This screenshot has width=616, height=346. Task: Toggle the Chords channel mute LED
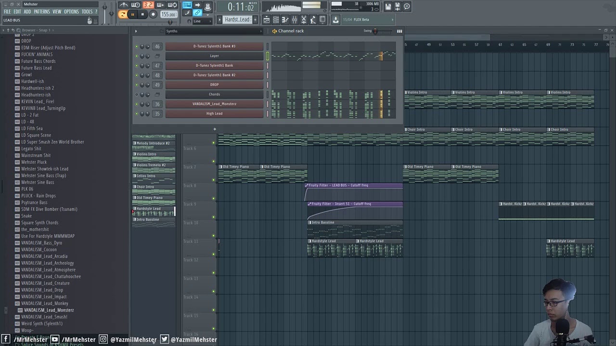tap(136, 95)
